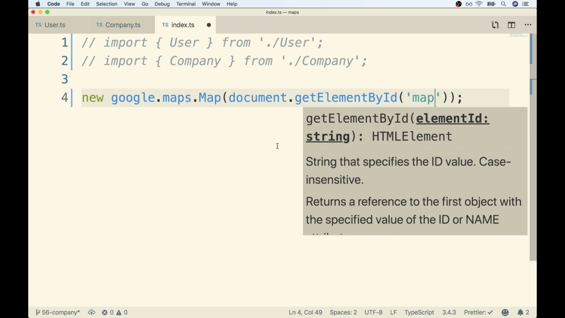This screenshot has width=565, height=318.
Task: Toggle Prettier formatter status
Action: pyautogui.click(x=478, y=312)
